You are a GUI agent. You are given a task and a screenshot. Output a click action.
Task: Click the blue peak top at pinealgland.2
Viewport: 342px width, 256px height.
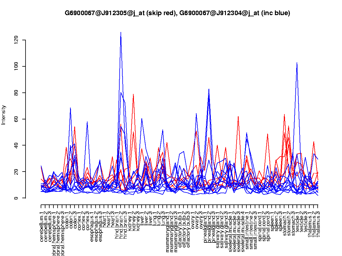pyautogui.click(x=209, y=89)
